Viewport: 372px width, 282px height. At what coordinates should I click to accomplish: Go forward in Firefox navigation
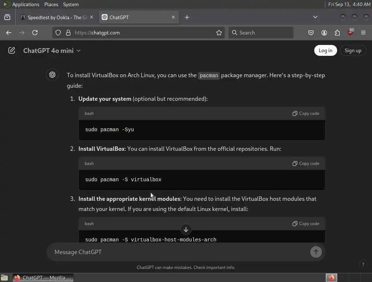pos(22,33)
